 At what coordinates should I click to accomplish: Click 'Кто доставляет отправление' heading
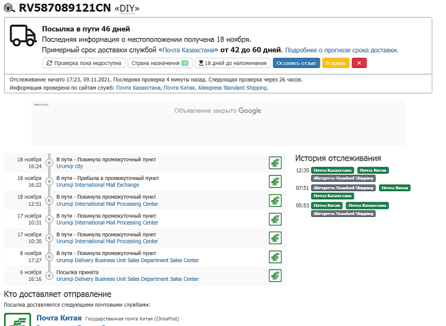[58, 294]
